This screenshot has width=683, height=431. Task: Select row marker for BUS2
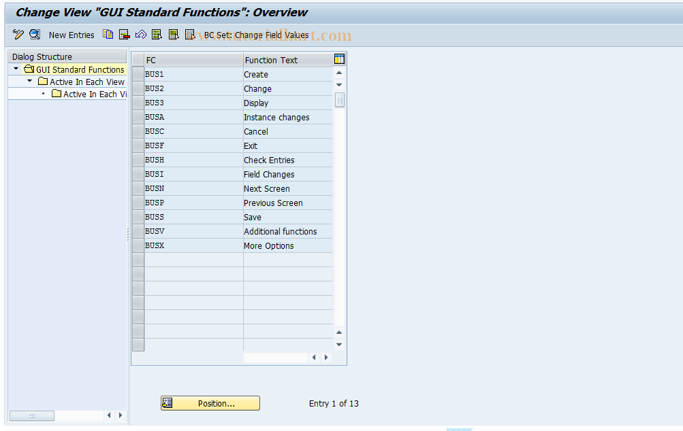pyautogui.click(x=138, y=88)
